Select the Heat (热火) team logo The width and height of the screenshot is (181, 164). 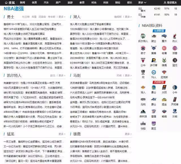pyautogui.click(x=175, y=36)
